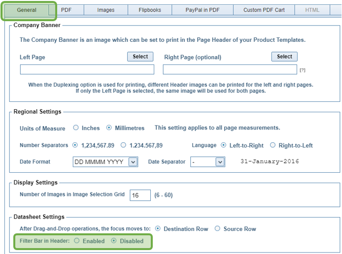Click the Left Page banner text field
This screenshot has height=254, width=342.
click(87, 69)
